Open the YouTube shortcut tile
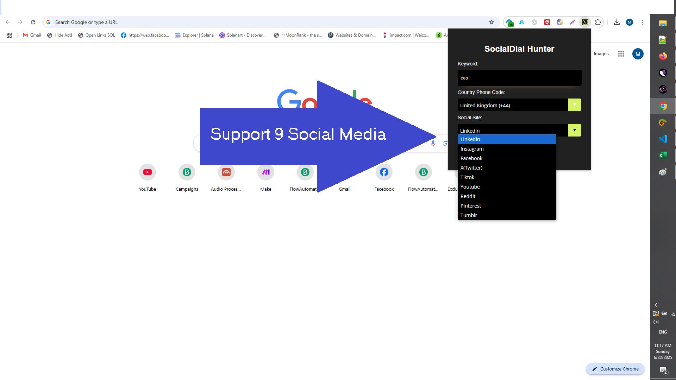This screenshot has height=380, width=676. pyautogui.click(x=147, y=172)
